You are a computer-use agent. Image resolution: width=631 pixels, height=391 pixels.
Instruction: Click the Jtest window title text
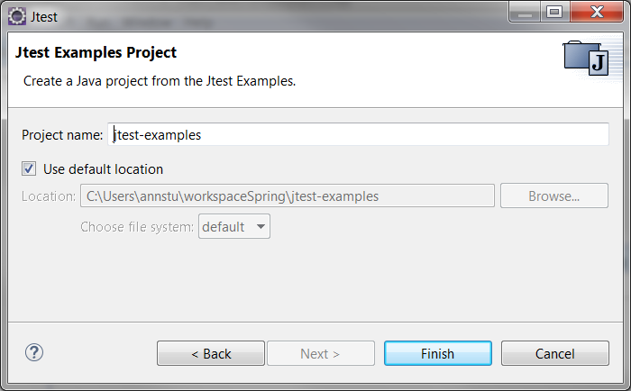coord(44,17)
